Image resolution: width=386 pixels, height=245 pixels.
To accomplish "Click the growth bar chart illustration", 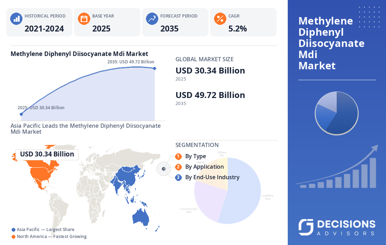I will pyautogui.click(x=337, y=167).
